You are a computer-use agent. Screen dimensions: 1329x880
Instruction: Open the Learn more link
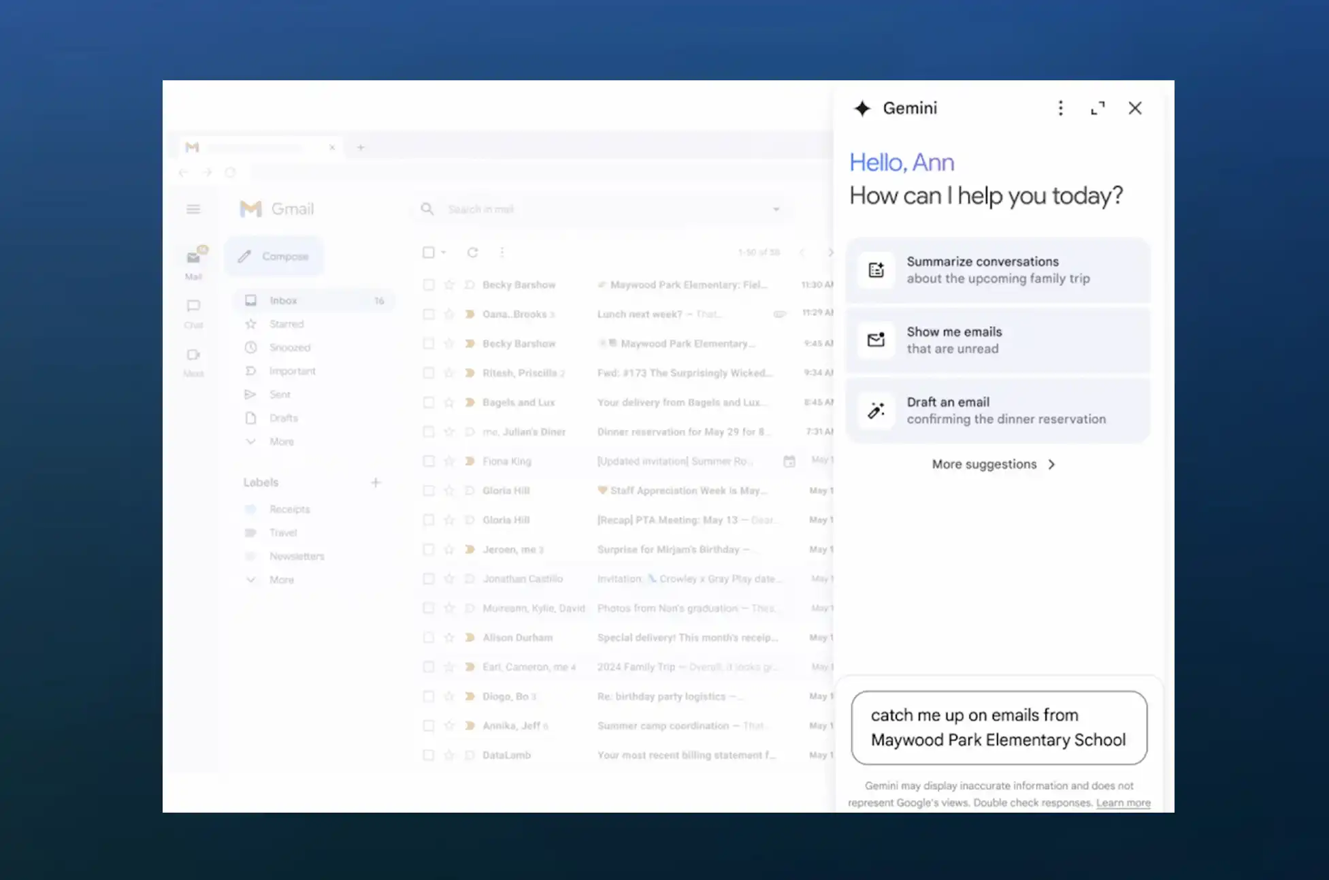(1123, 802)
